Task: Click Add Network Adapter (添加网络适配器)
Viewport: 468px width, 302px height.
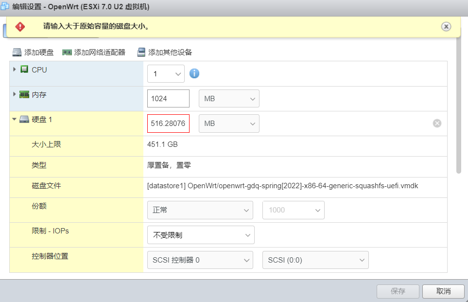Action: [x=94, y=52]
